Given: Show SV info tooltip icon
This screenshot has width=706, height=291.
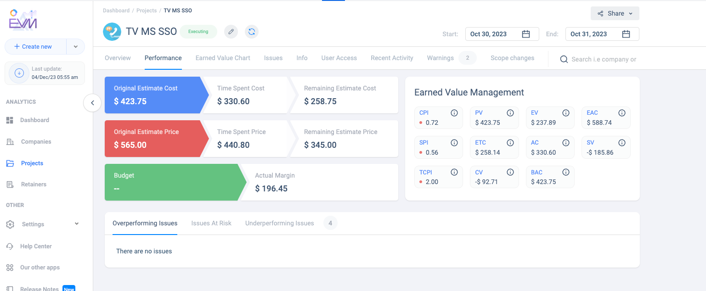Looking at the screenshot, I should [x=622, y=143].
